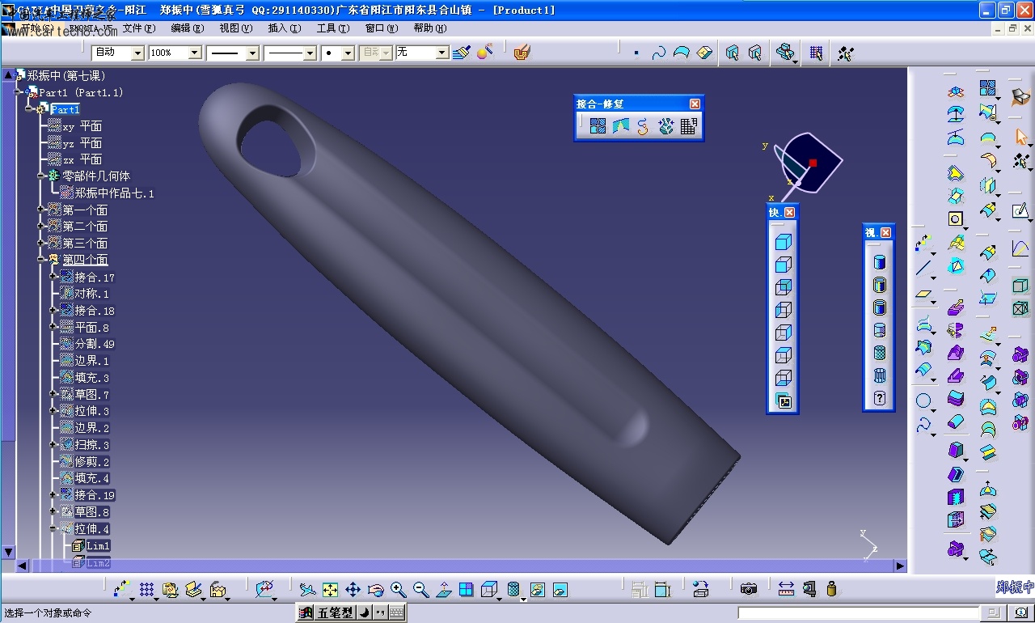Click the question-mark customize view icon in 视 toolbar
The height and width of the screenshot is (623, 1035).
(880, 398)
